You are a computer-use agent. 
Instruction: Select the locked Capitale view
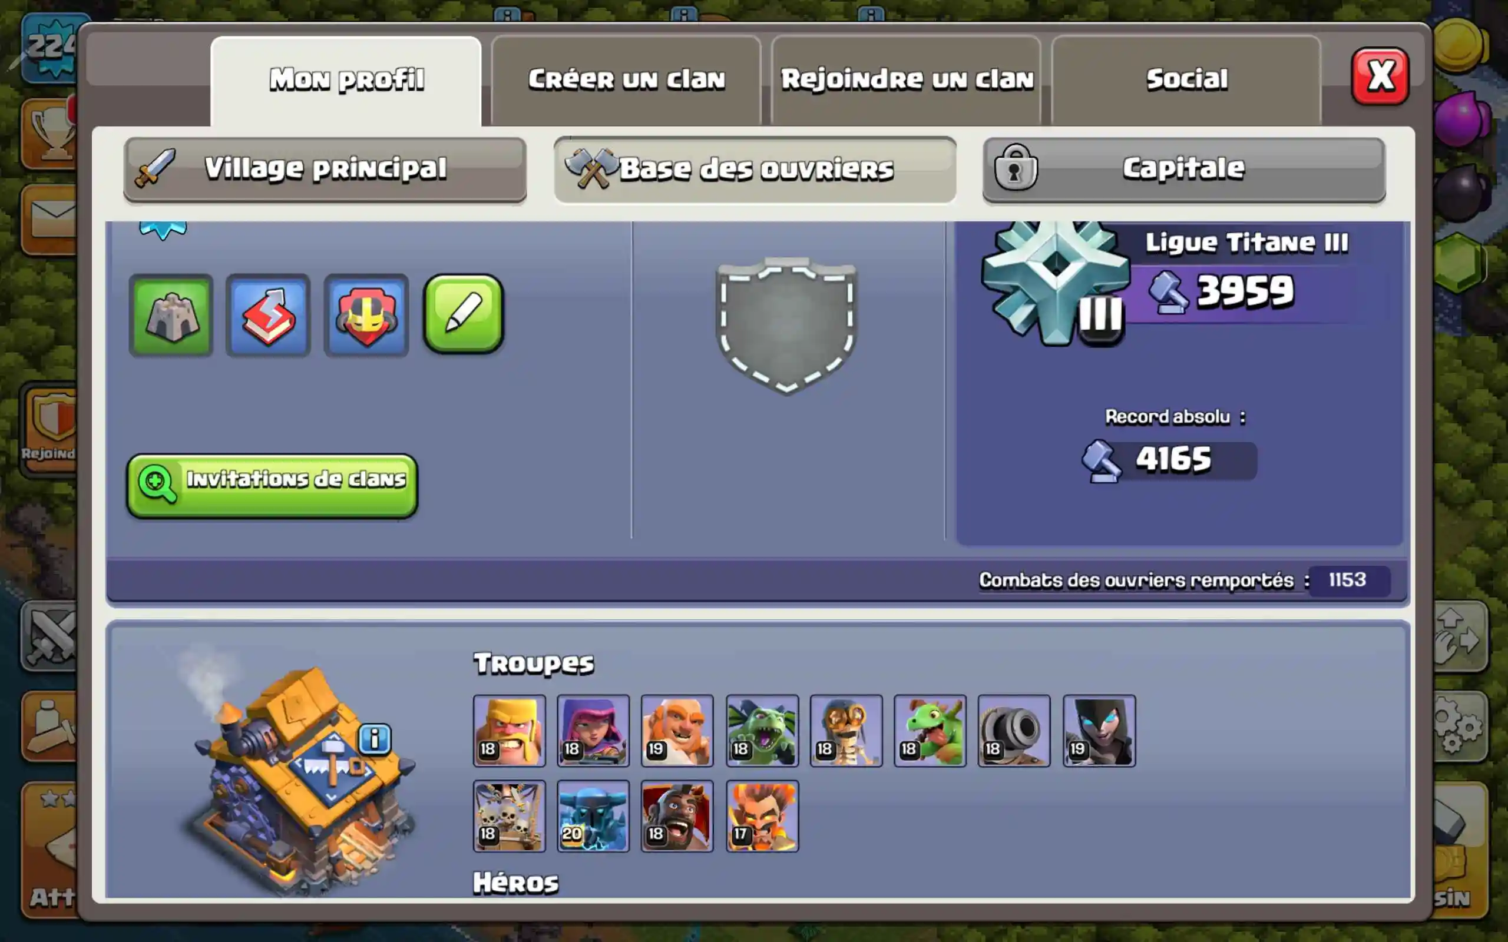click(x=1184, y=170)
